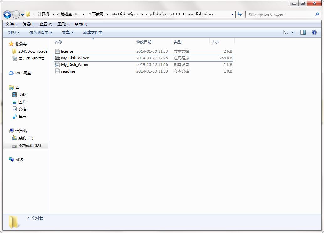Click the Music library icon
Image resolution: width=324 pixels, height=233 pixels.
14,116
